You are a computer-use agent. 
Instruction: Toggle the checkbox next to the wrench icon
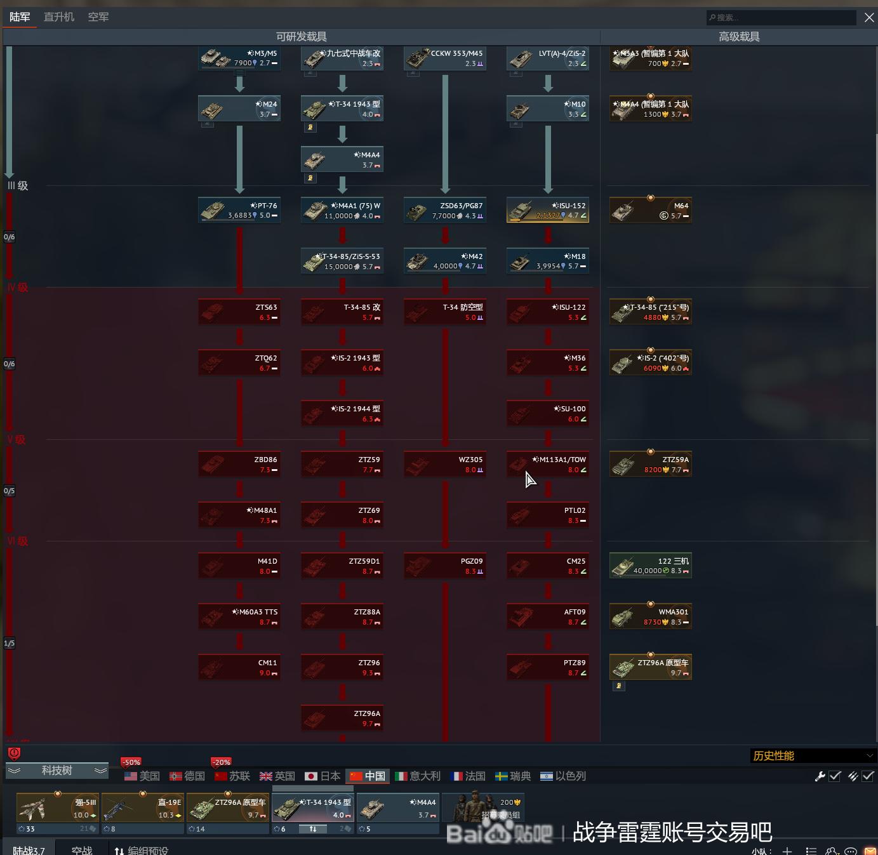click(x=835, y=776)
